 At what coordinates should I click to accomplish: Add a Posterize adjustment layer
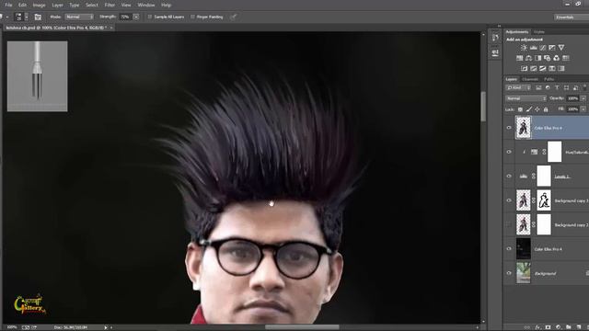[x=534, y=69]
